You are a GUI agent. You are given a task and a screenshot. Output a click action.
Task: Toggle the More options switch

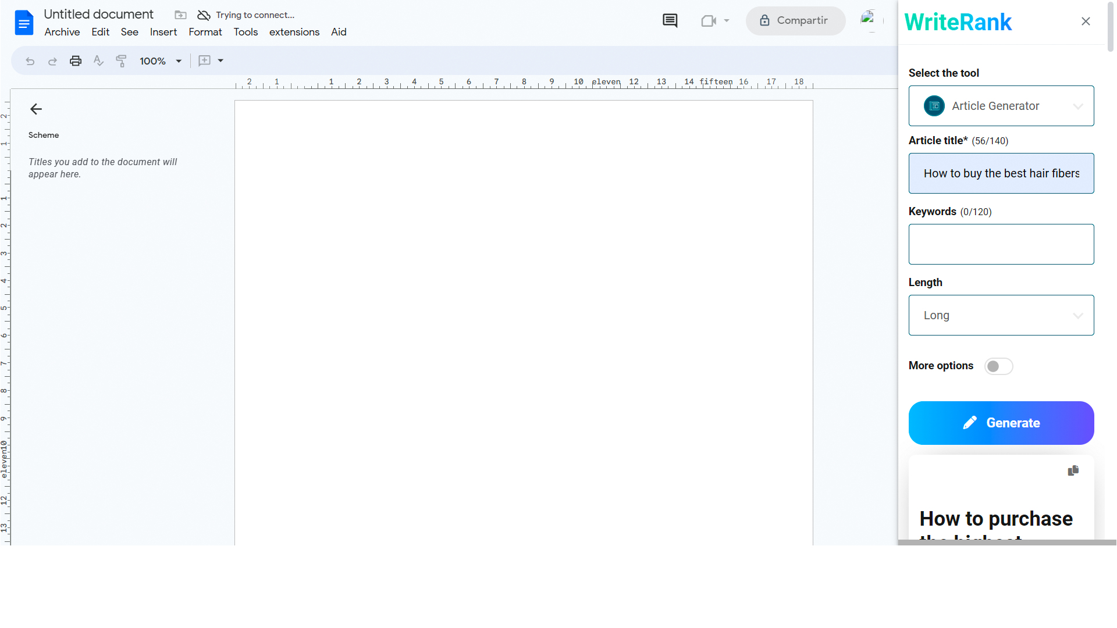998,366
